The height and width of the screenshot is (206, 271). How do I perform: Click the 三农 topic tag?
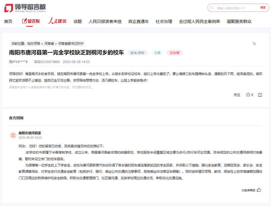pyautogui.click(x=157, y=53)
